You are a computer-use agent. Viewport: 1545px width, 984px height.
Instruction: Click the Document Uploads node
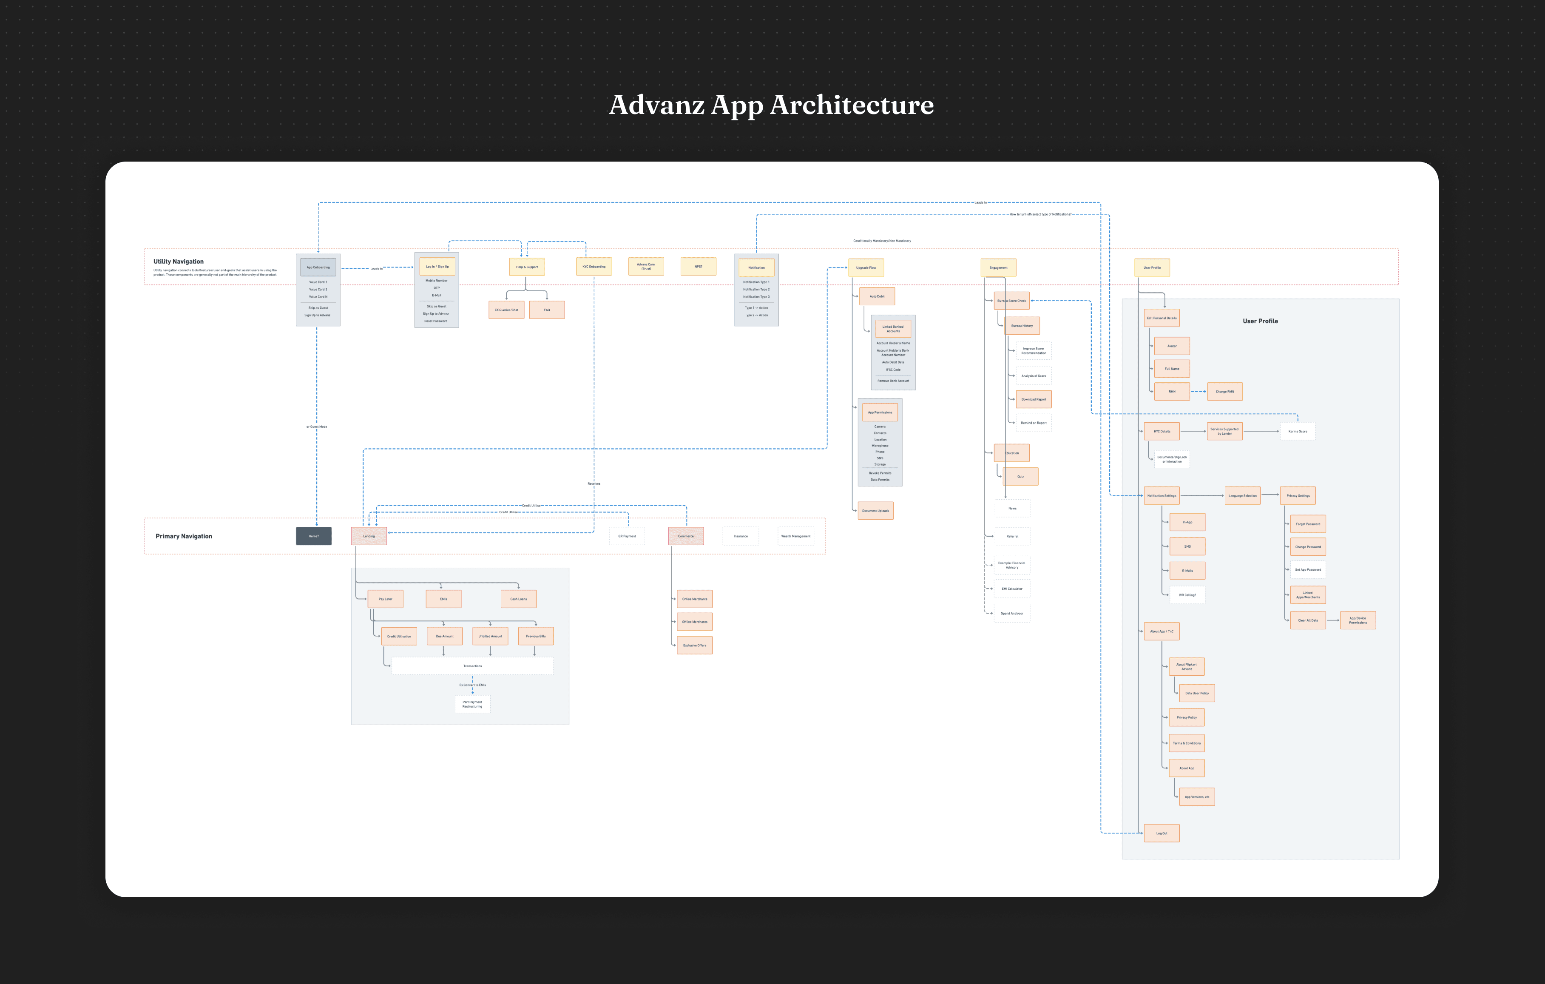point(876,511)
